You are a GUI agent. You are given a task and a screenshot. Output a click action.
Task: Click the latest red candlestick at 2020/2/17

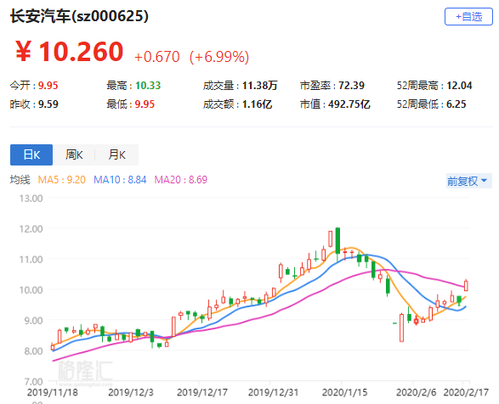tap(466, 285)
